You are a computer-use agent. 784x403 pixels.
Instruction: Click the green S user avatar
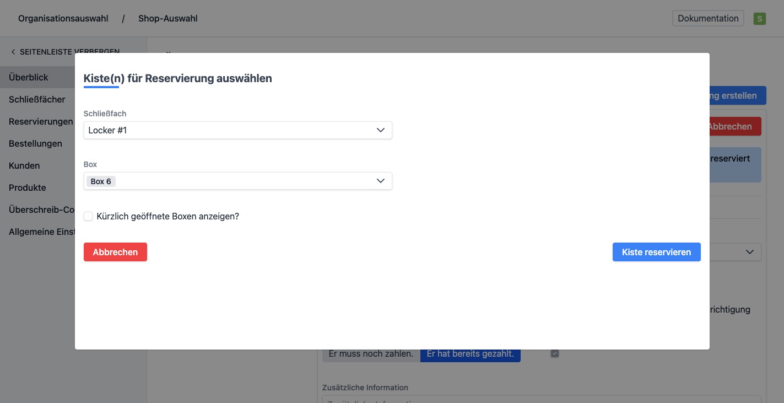[x=760, y=19]
